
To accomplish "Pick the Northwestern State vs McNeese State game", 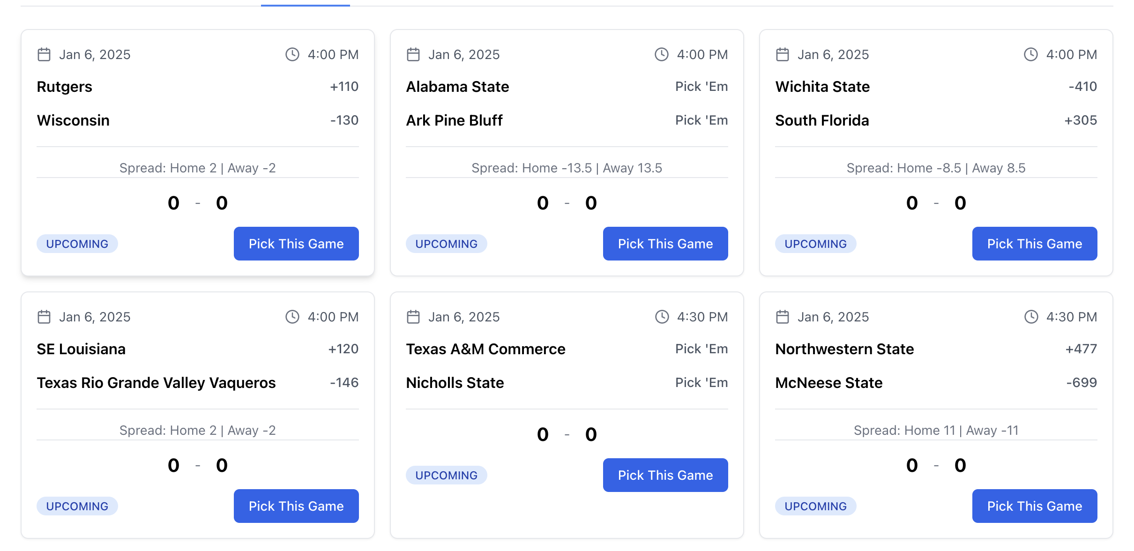I will click(1035, 506).
